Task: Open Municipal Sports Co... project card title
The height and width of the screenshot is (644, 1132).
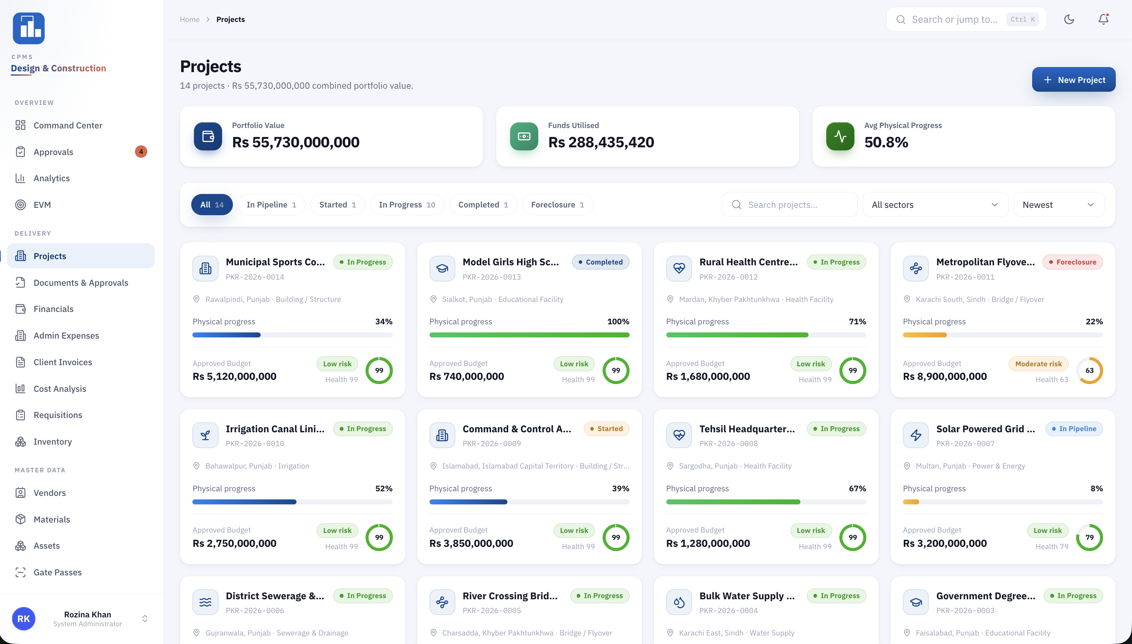Action: pos(275,262)
